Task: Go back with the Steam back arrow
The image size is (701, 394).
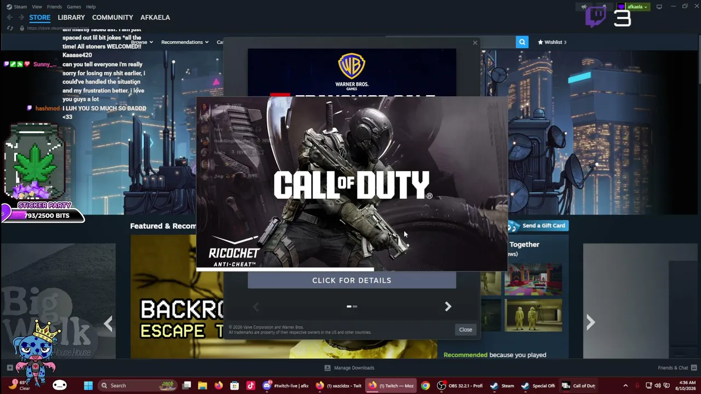Action: (10, 18)
